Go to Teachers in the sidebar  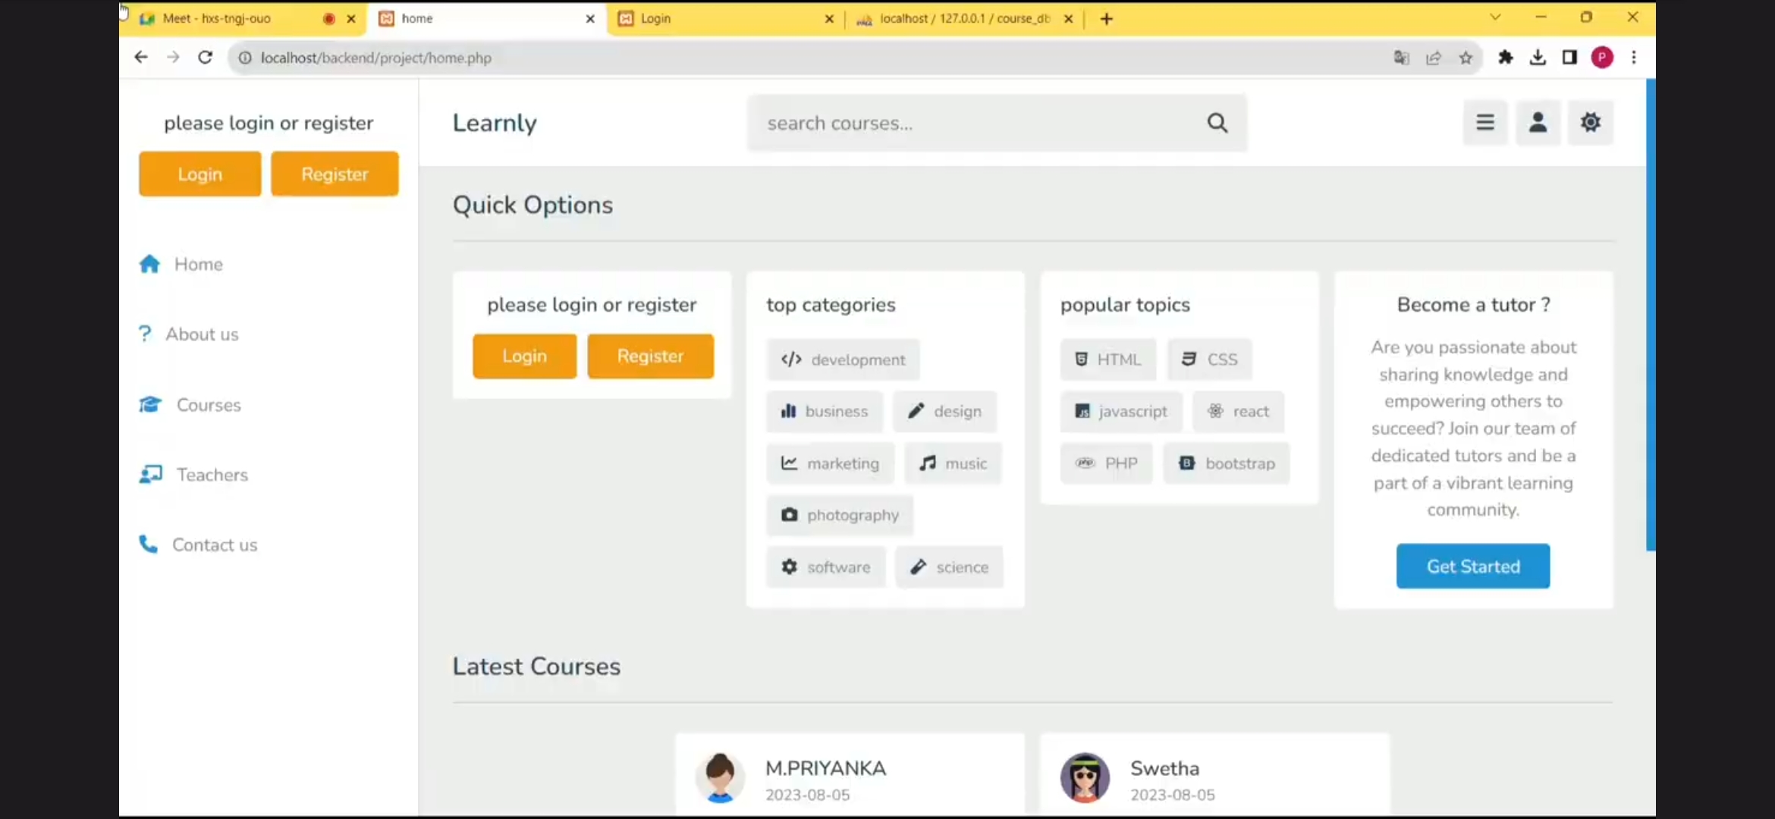(x=212, y=475)
